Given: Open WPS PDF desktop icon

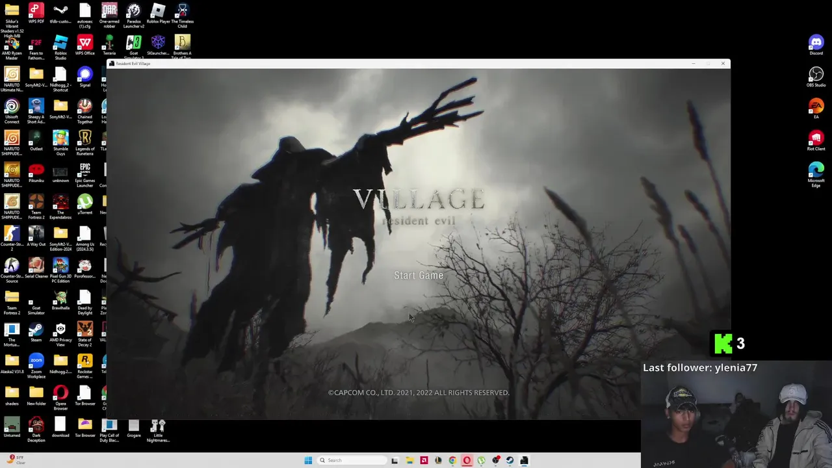Looking at the screenshot, I should point(36,14).
